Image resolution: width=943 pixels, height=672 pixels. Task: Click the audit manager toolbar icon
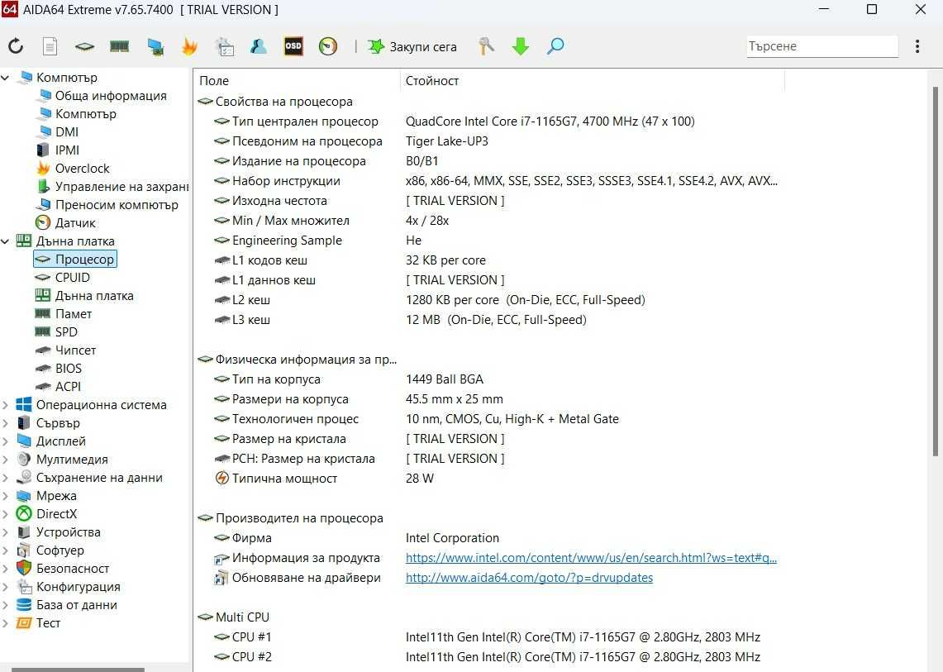click(x=224, y=46)
